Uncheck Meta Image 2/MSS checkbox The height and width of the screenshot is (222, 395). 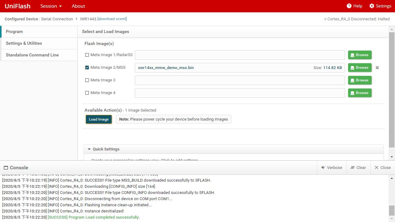(87, 68)
